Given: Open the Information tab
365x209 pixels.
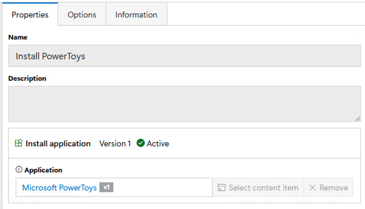Looking at the screenshot, I should (x=136, y=15).
